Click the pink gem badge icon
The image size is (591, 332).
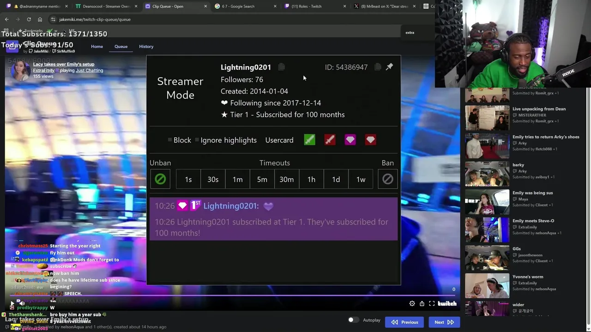click(350, 140)
